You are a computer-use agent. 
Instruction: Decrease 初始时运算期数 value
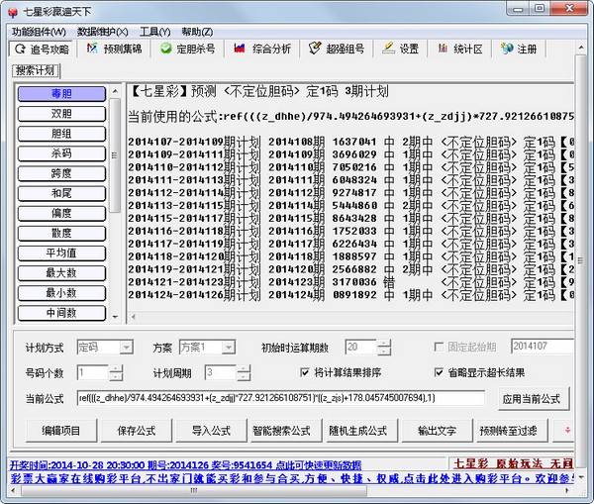point(384,351)
